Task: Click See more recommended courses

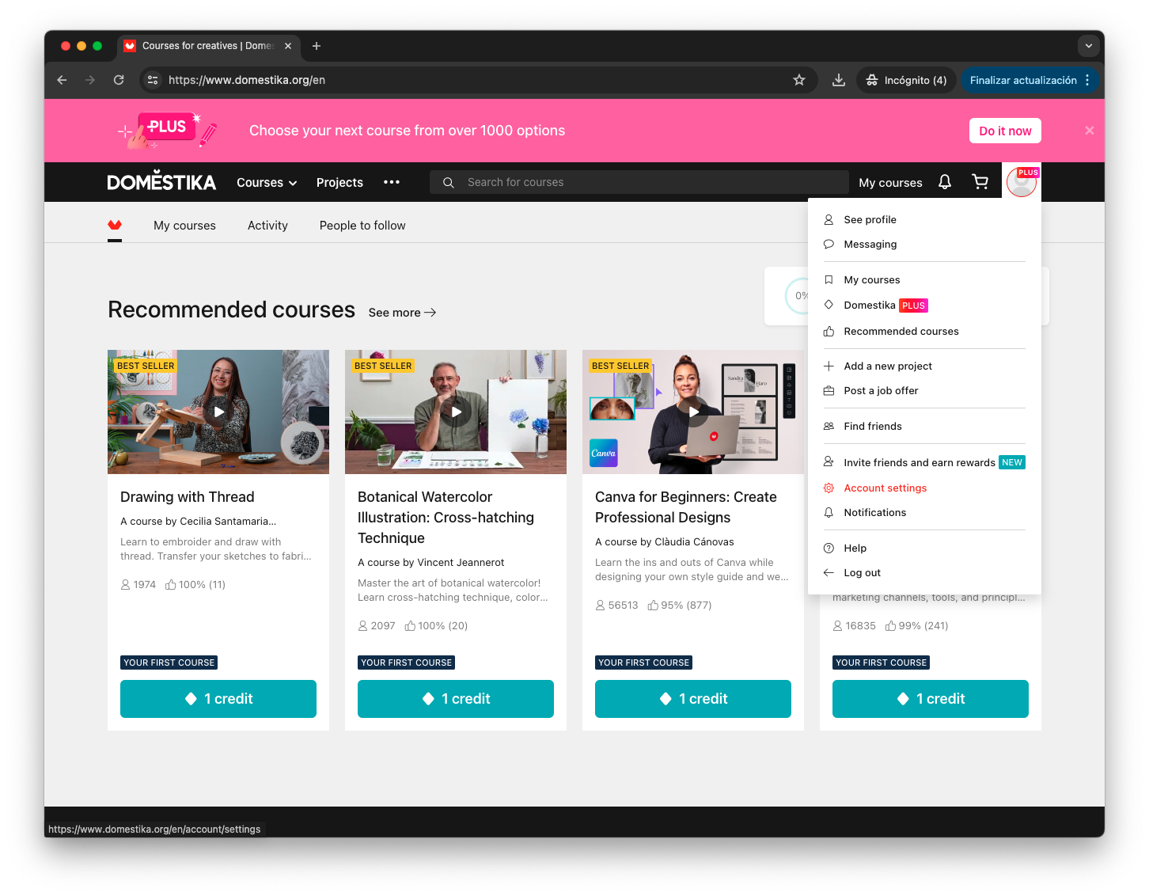Action: 402,313
